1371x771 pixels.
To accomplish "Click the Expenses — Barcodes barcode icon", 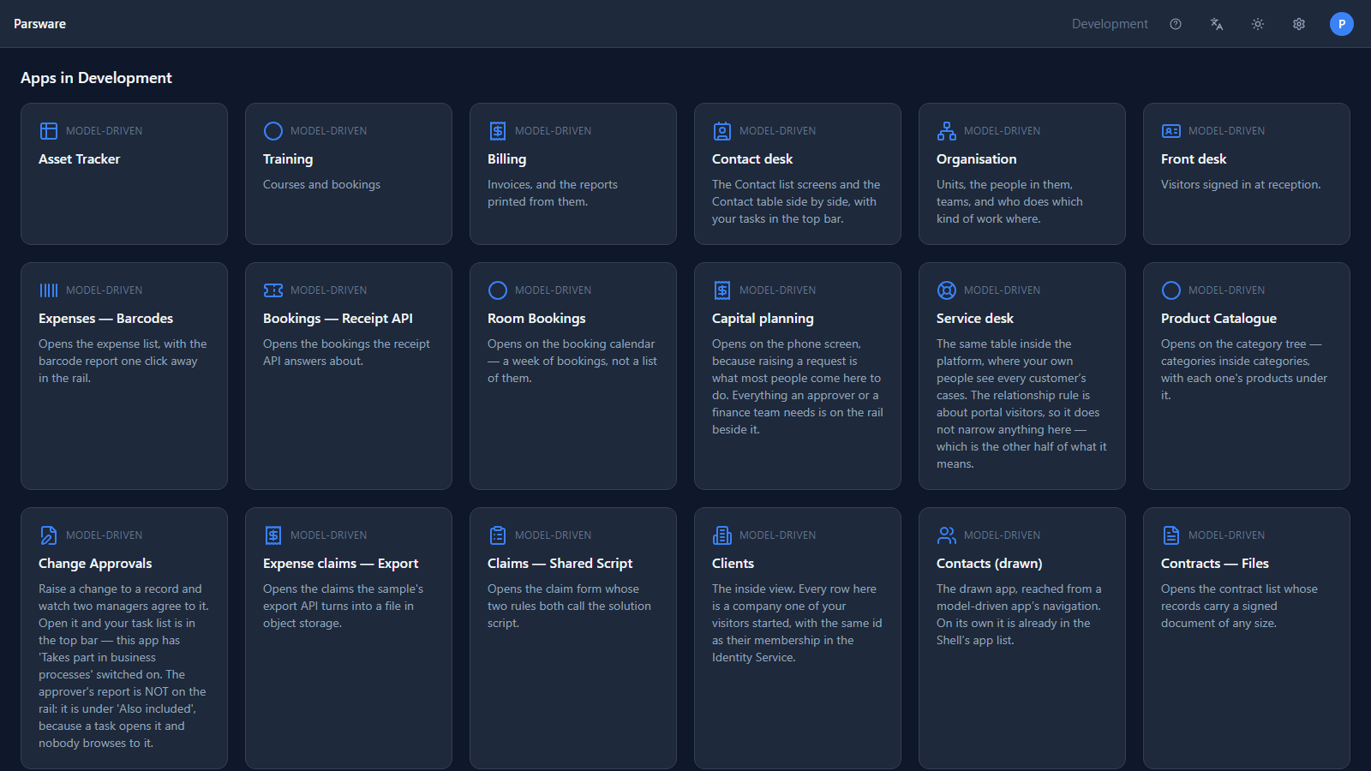I will 49,290.
